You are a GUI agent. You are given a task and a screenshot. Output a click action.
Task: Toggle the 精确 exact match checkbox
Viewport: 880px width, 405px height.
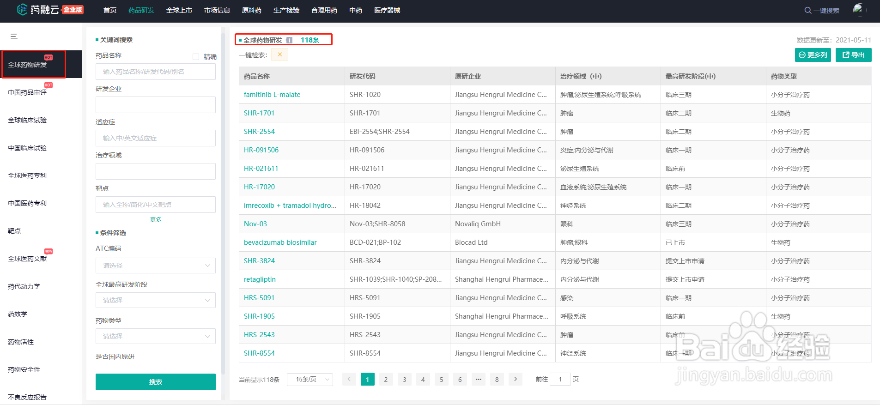(x=196, y=57)
